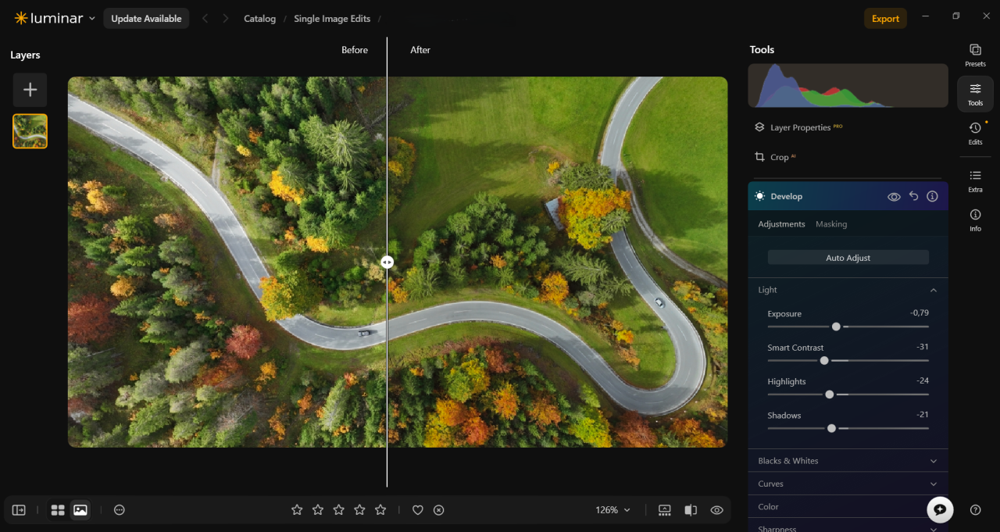Image resolution: width=1000 pixels, height=532 pixels.
Task: Switch to gallery grid view
Action: tap(58, 510)
